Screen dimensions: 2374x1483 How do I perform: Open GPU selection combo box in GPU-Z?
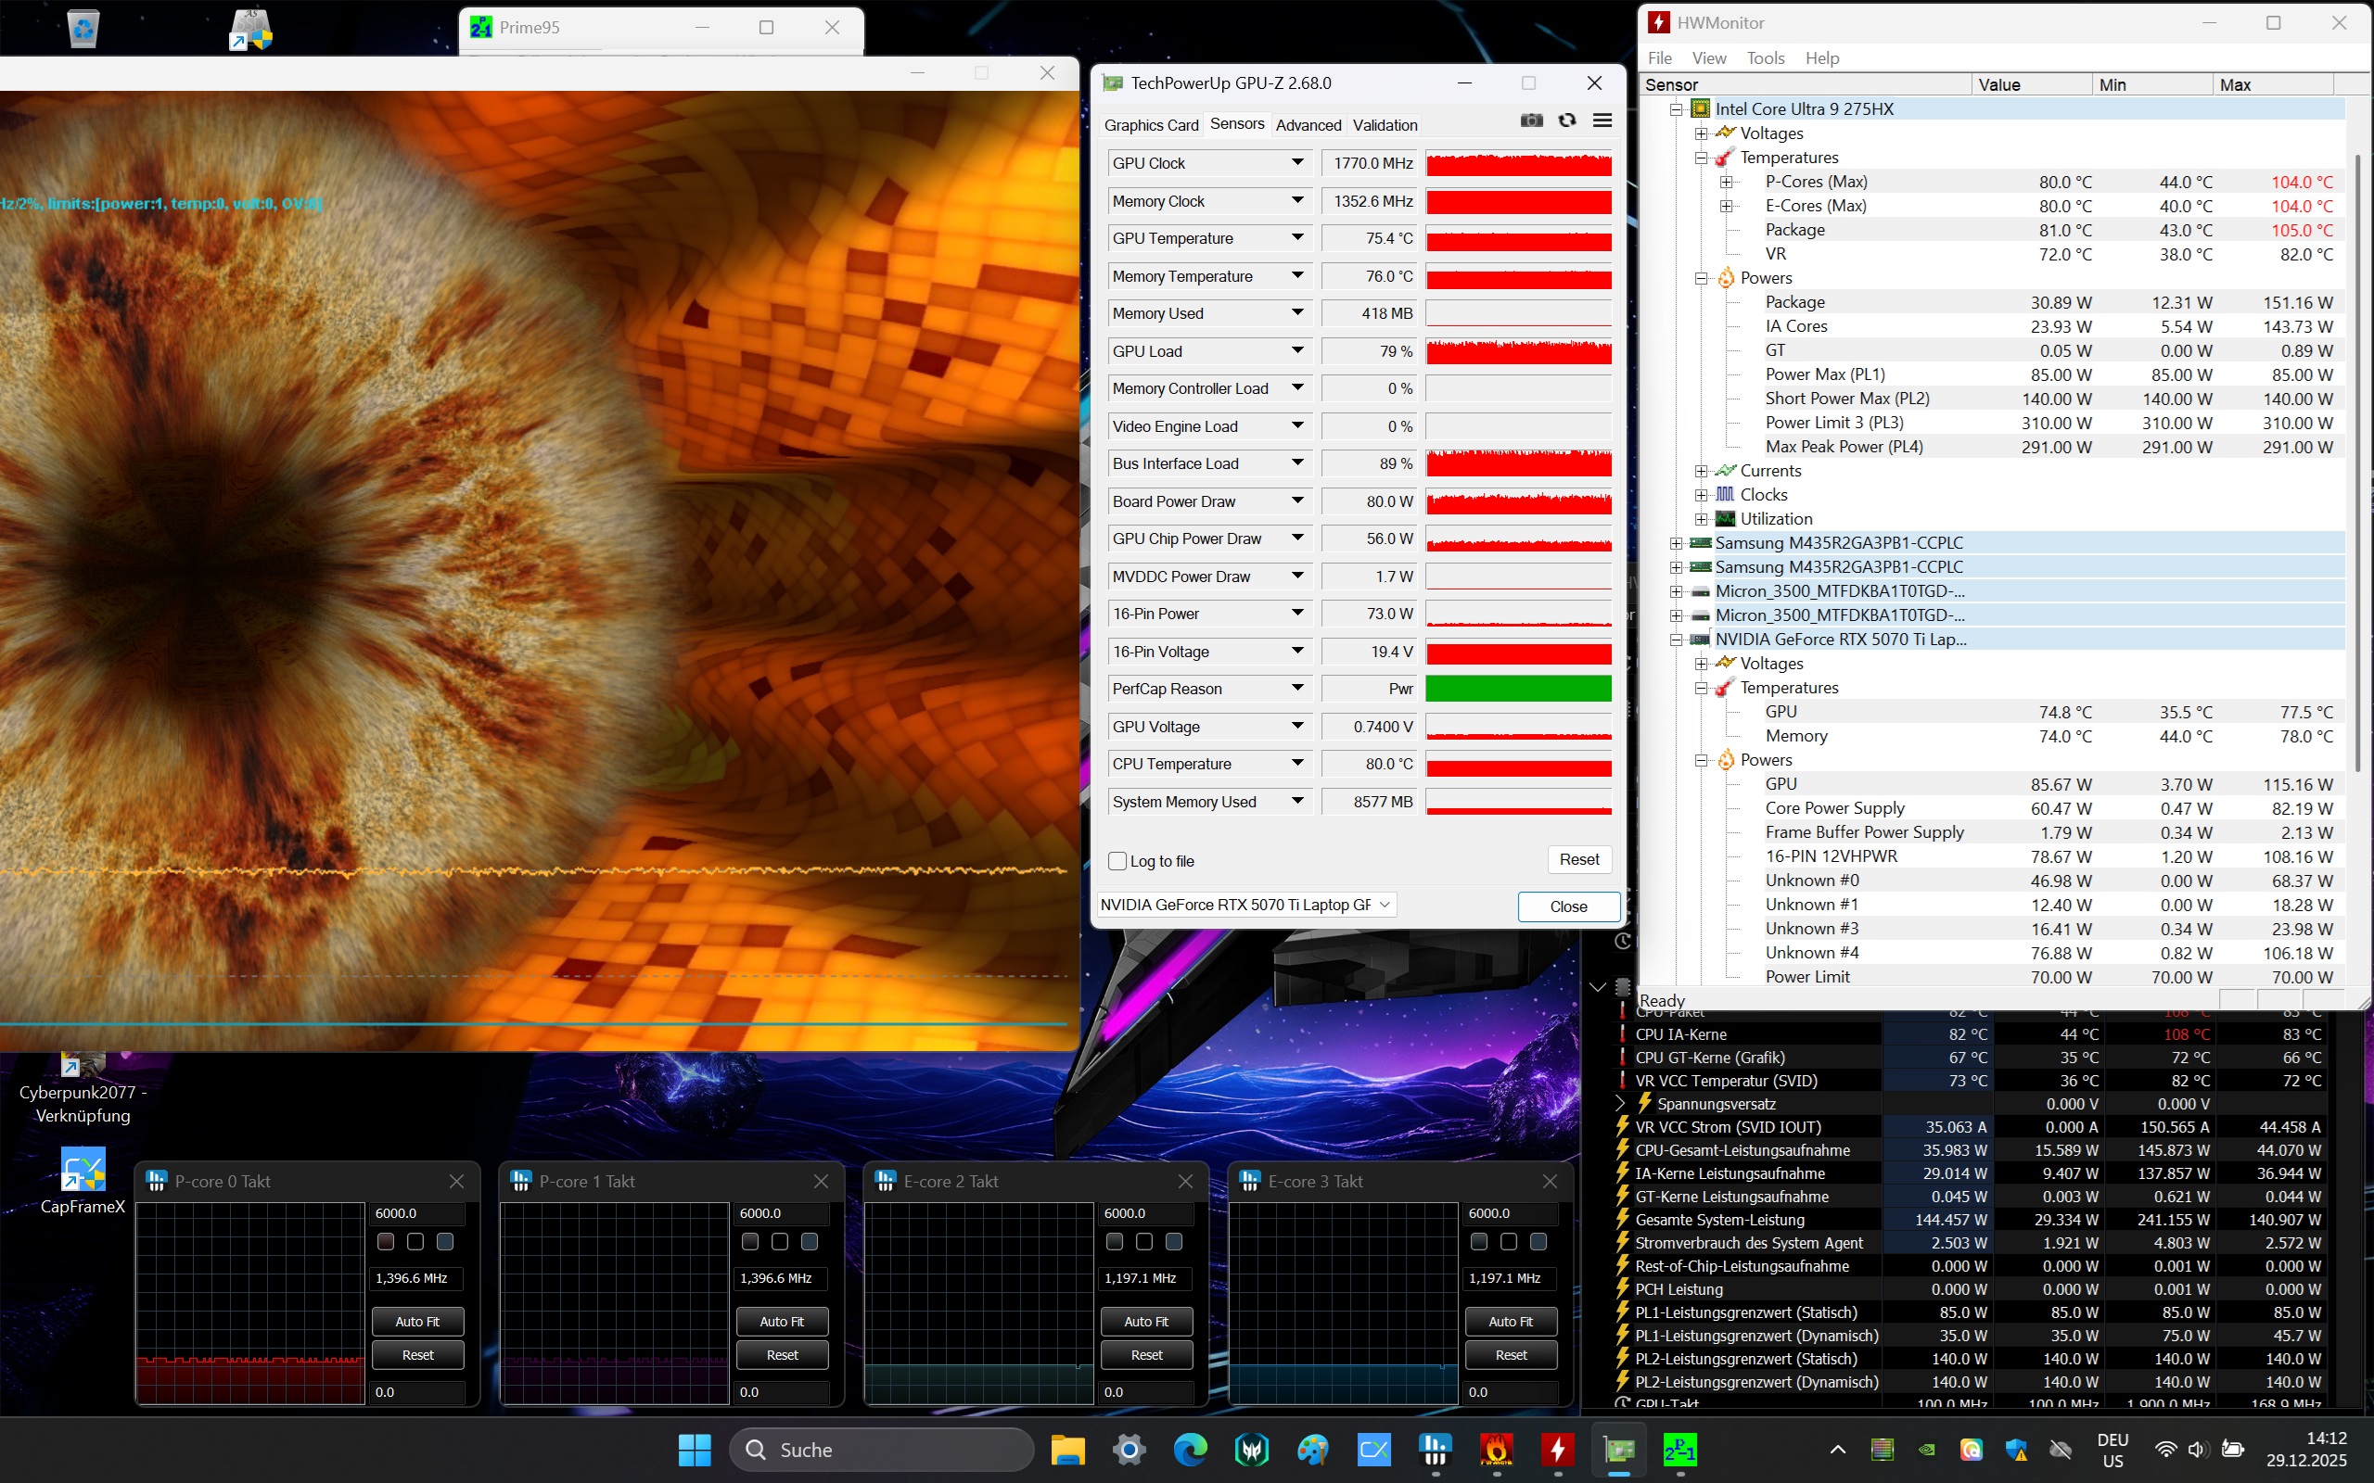(x=1245, y=905)
